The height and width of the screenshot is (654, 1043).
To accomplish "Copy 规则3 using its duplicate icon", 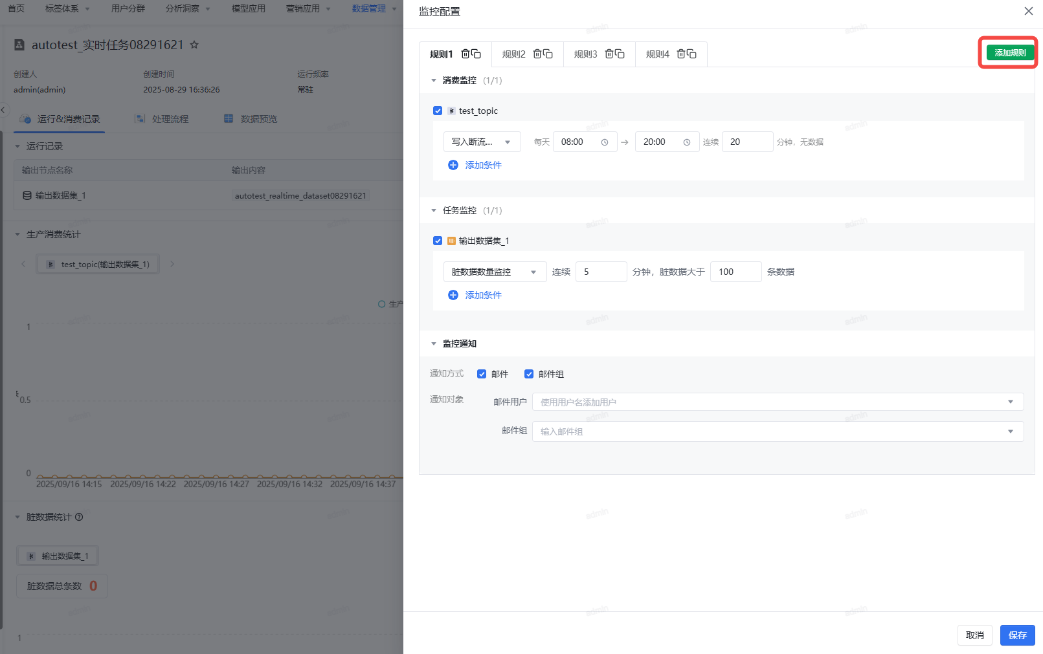I will pyautogui.click(x=620, y=54).
